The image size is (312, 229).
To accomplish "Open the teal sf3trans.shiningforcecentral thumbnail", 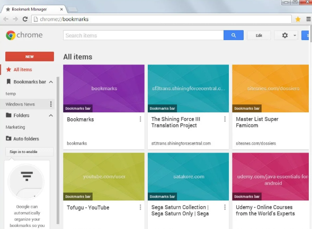I will 188,89.
